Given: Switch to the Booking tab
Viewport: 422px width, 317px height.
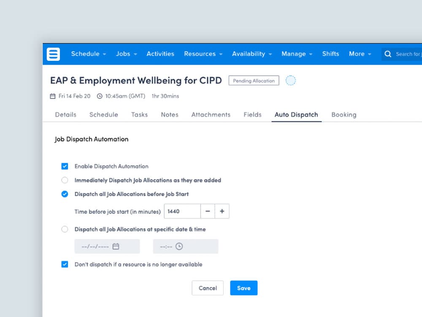Looking at the screenshot, I should click(344, 115).
